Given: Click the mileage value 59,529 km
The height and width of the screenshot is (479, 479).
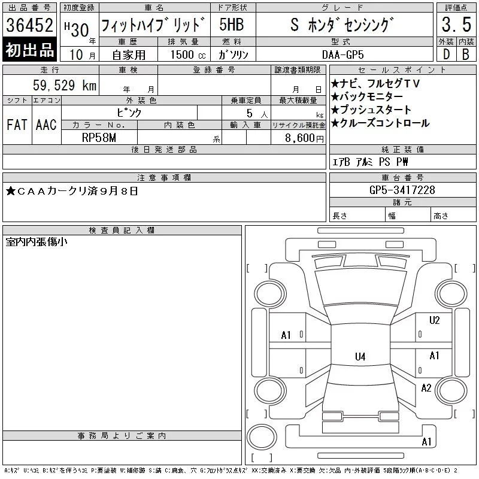Looking at the screenshot, I should pos(65,85).
